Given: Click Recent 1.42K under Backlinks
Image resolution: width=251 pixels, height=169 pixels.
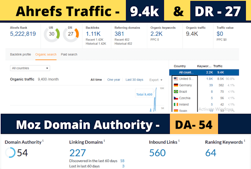Looking at the screenshot, I should pyautogui.click(x=94, y=40).
